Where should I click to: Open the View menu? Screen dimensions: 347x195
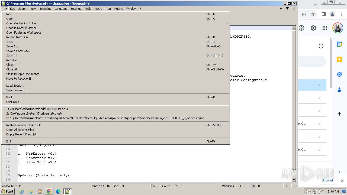(x=33, y=9)
